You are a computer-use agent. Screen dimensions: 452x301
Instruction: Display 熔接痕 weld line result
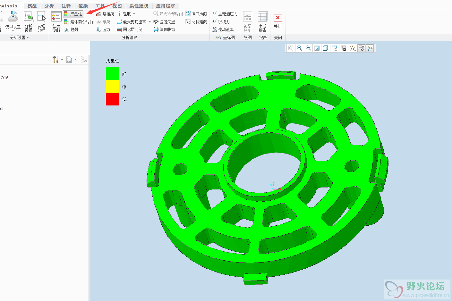point(105,14)
